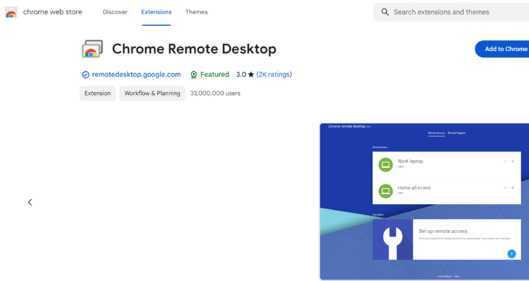Screen dimensions: 529x281
Task: Click the green Featured label text
Action: coord(215,74)
